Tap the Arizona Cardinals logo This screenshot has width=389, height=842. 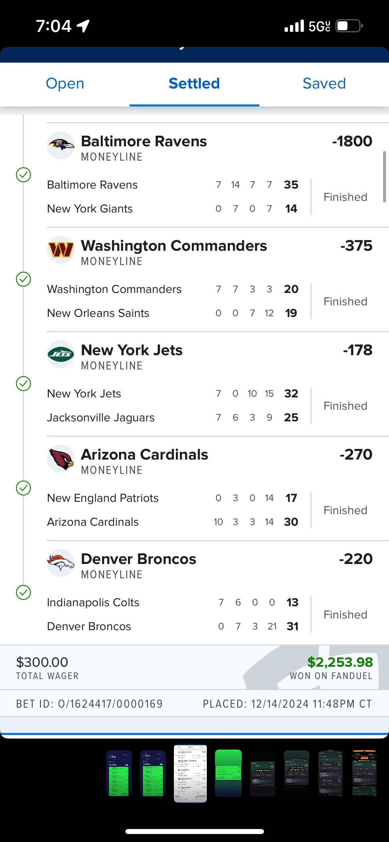(61, 459)
